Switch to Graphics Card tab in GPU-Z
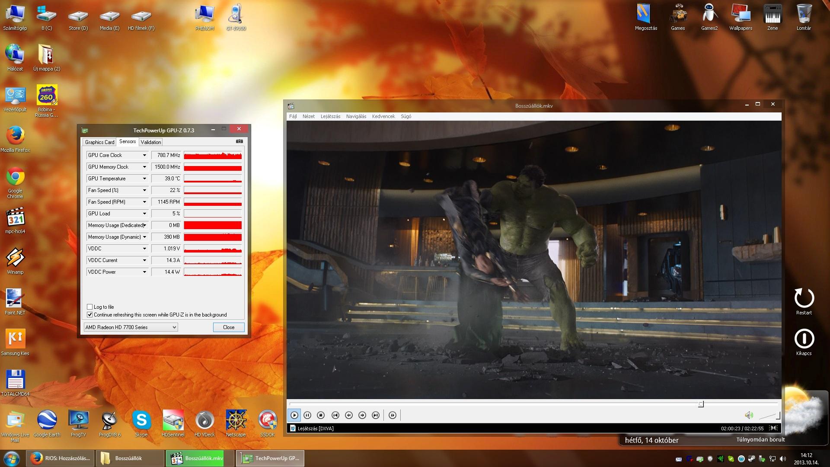830x467 pixels. tap(99, 142)
